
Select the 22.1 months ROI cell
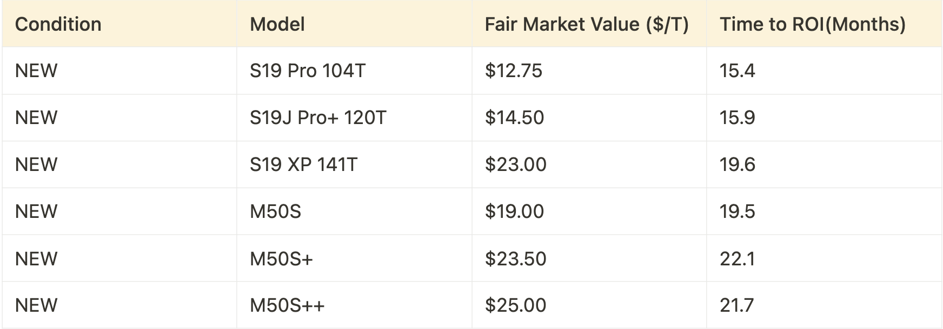point(824,258)
